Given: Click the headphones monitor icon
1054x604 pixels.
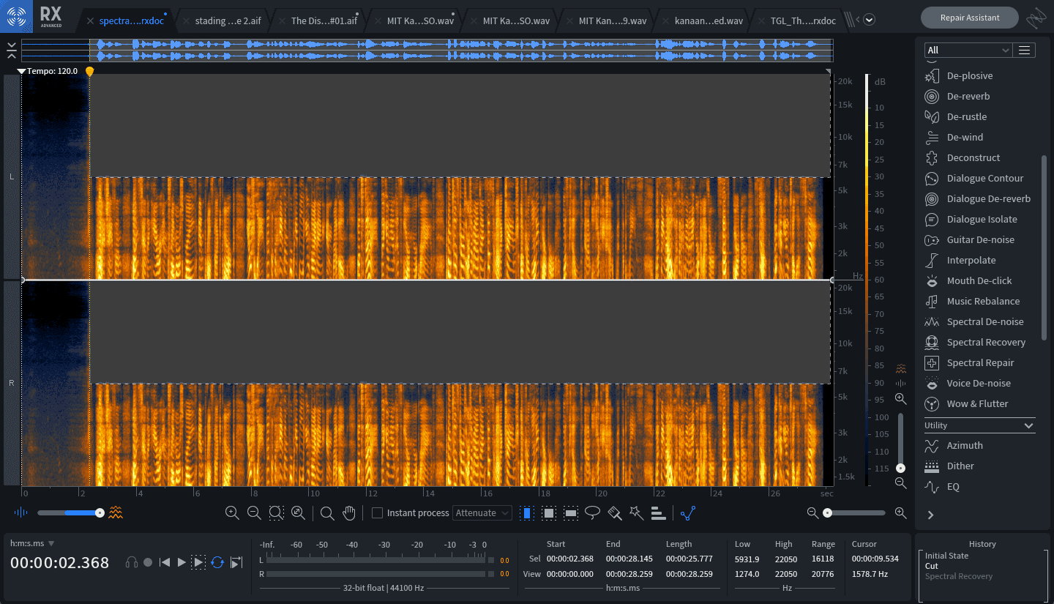Looking at the screenshot, I should click(x=132, y=562).
